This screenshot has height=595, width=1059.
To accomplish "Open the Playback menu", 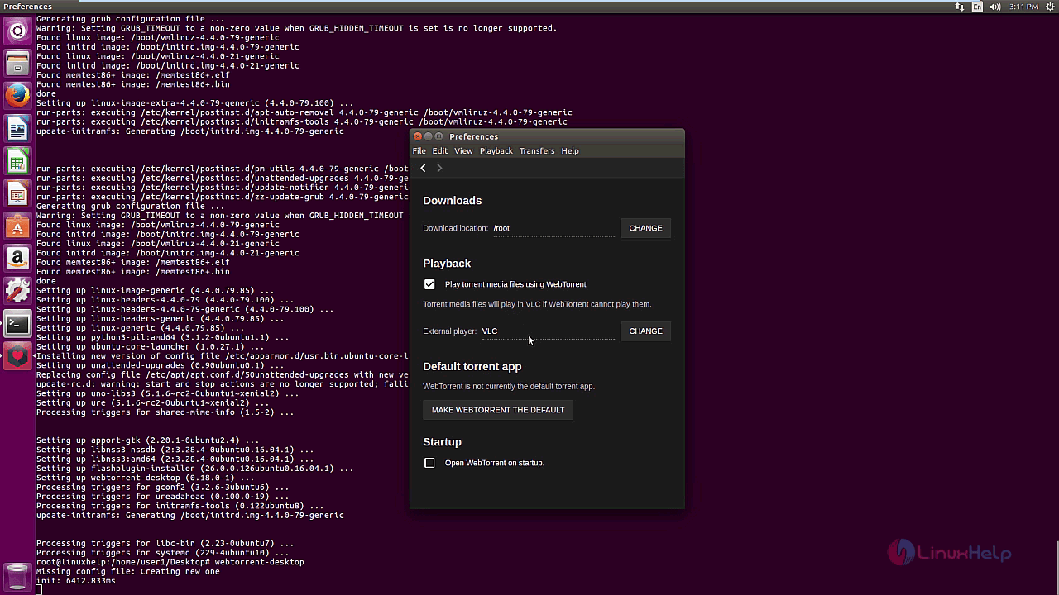I will [496, 151].
